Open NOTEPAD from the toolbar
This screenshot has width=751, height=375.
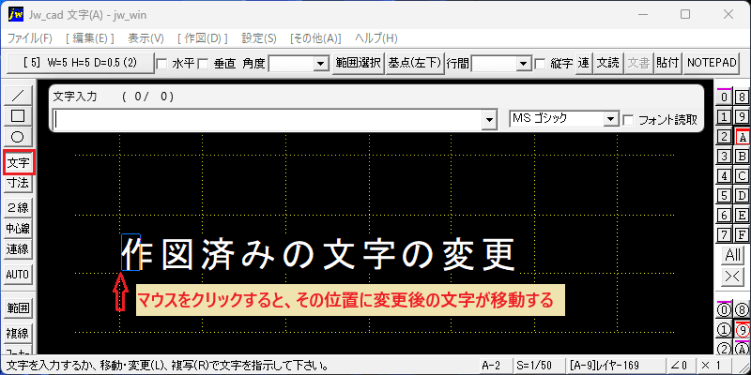click(712, 63)
